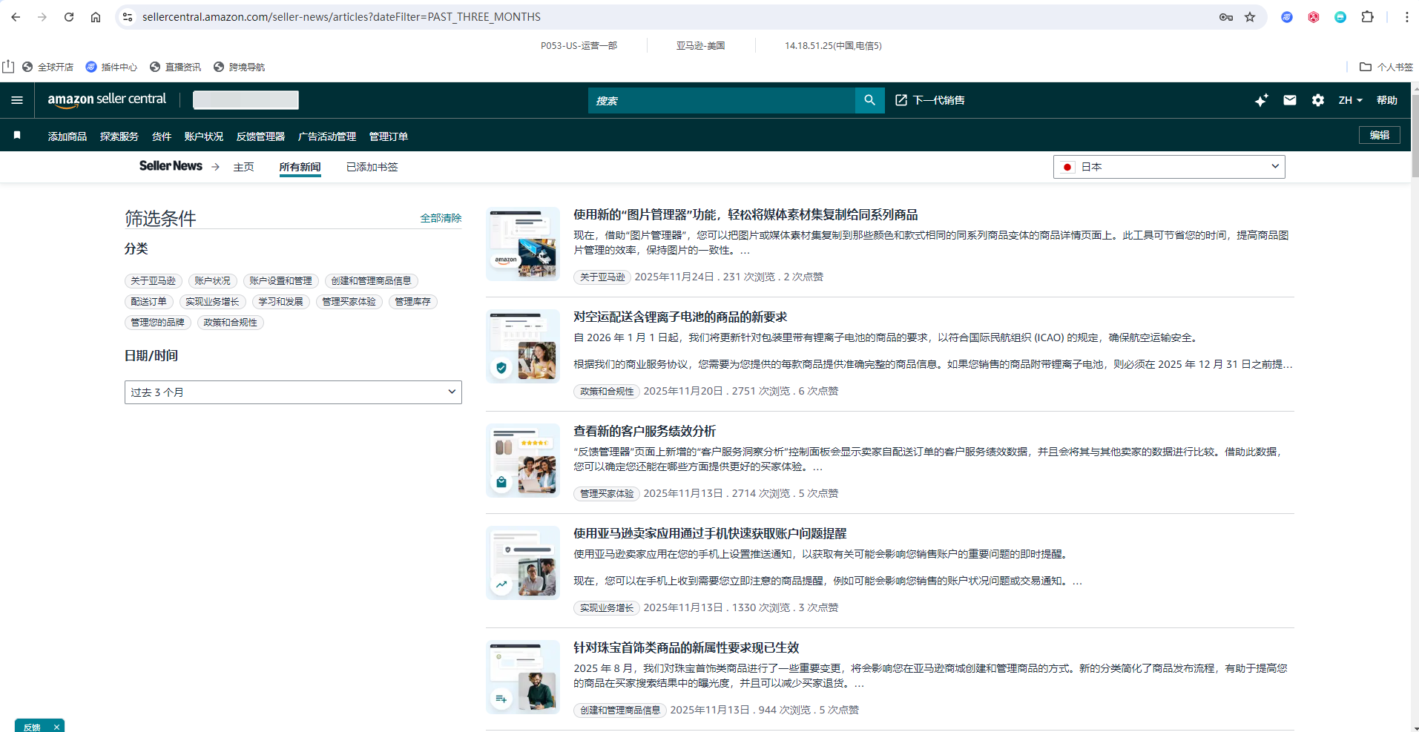Click the browser address bar URL
The image size is (1419, 732).
pyautogui.click(x=341, y=17)
